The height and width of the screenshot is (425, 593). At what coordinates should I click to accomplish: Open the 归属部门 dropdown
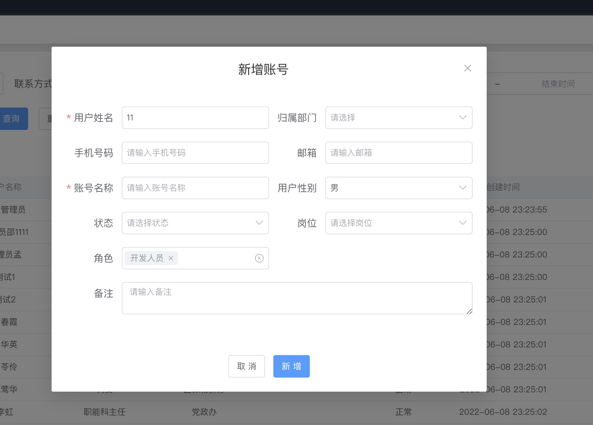[x=399, y=118]
